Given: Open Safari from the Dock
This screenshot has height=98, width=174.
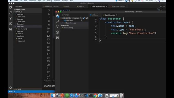Looking at the screenshot, I should click(72, 96).
